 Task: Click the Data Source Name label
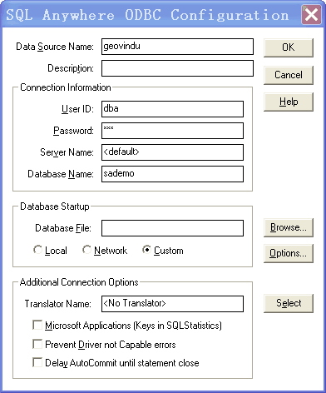pyautogui.click(x=55, y=47)
